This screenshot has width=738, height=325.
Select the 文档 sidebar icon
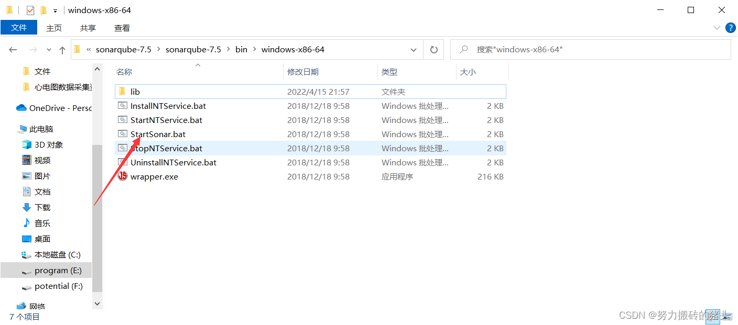pos(26,192)
